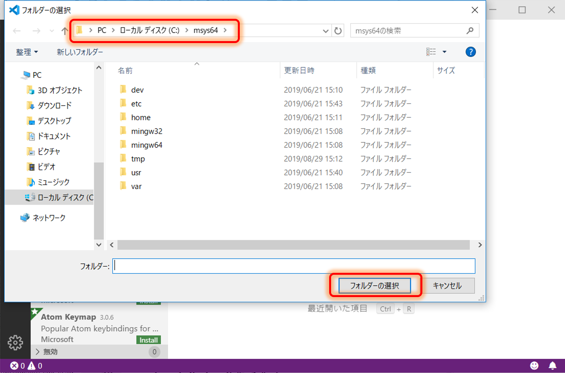Click the フォルダー name input field
The image size is (565, 373).
tap(293, 266)
